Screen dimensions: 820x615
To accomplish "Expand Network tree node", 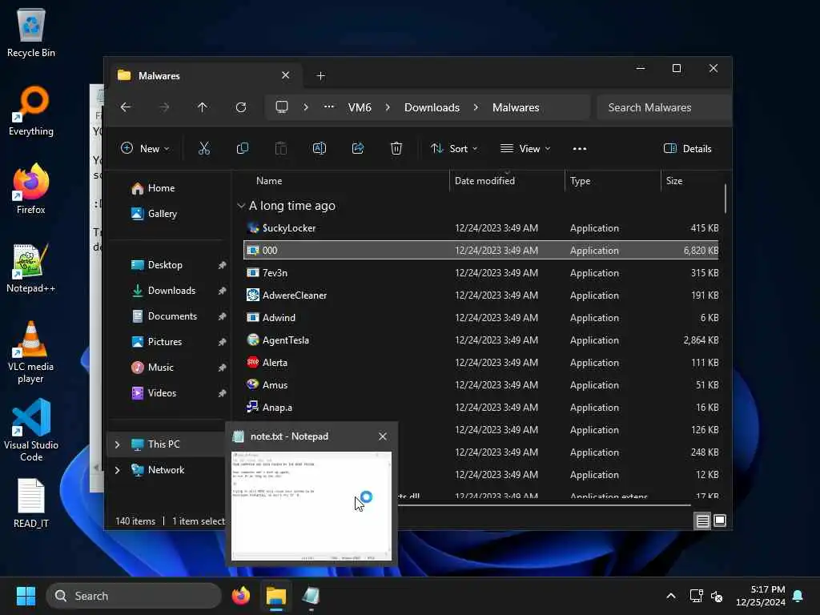I will click(x=117, y=470).
